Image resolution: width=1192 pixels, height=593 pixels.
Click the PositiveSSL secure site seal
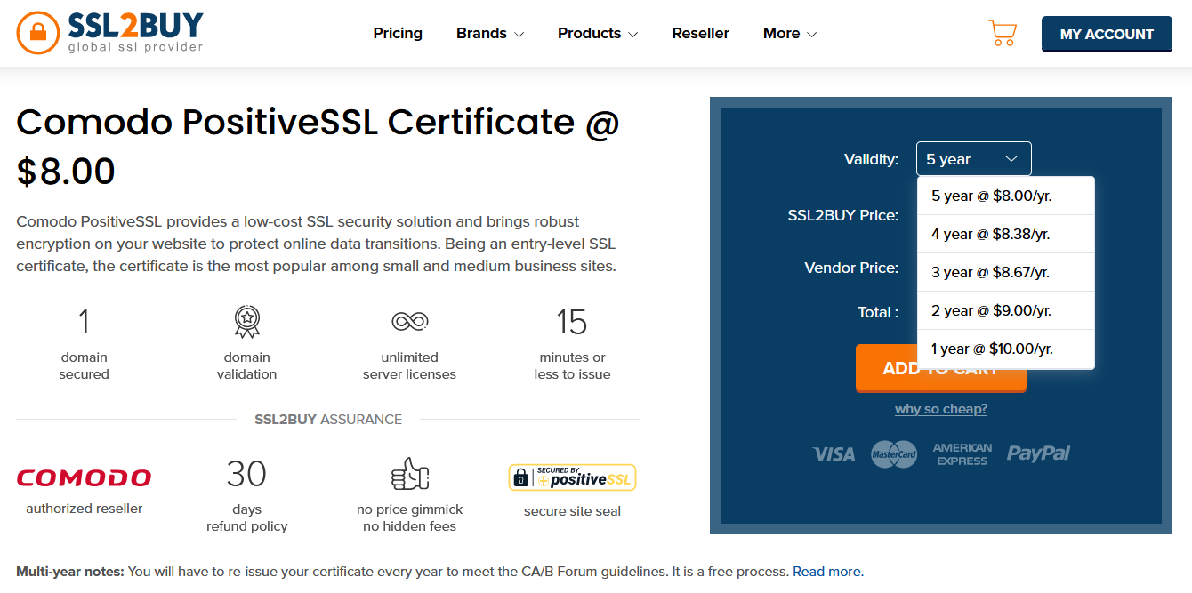pos(572,478)
